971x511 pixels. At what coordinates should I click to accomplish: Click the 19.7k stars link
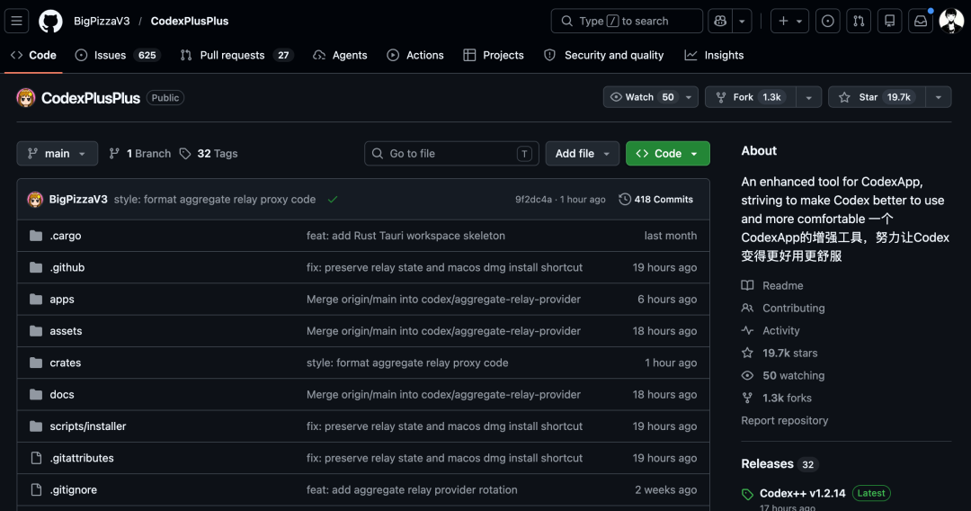click(789, 353)
